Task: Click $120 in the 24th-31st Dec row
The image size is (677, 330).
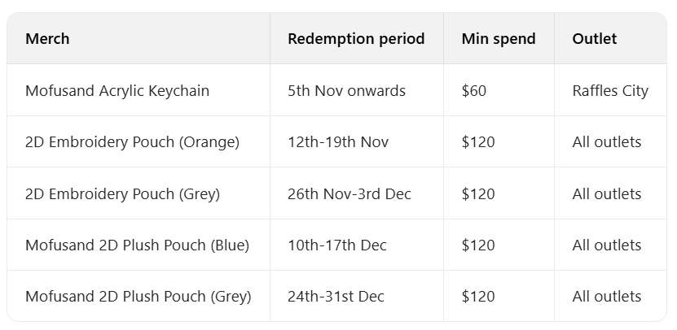Action: [478, 297]
